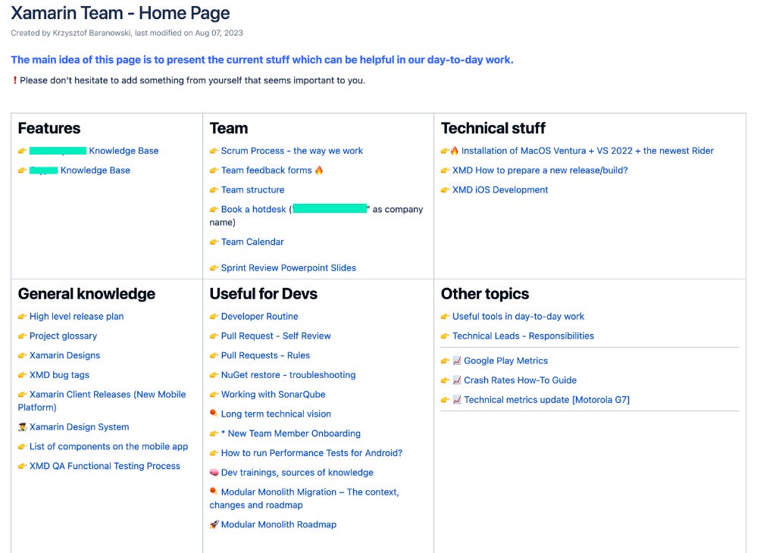The width and height of the screenshot is (776, 553).
Task: Click the pointing hand before High level release plan
Action: coord(22,317)
